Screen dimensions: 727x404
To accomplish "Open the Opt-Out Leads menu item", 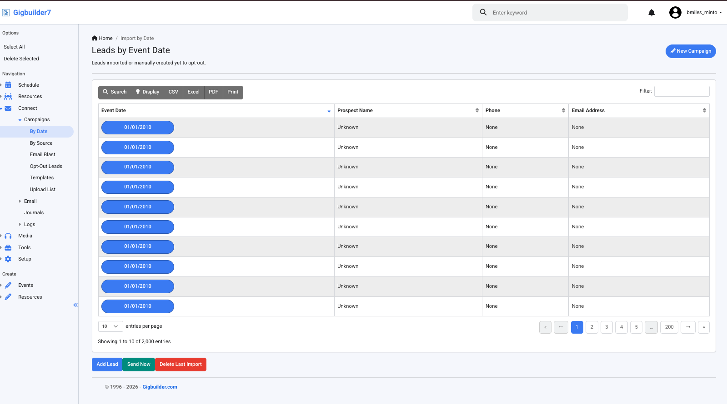I will [46, 166].
